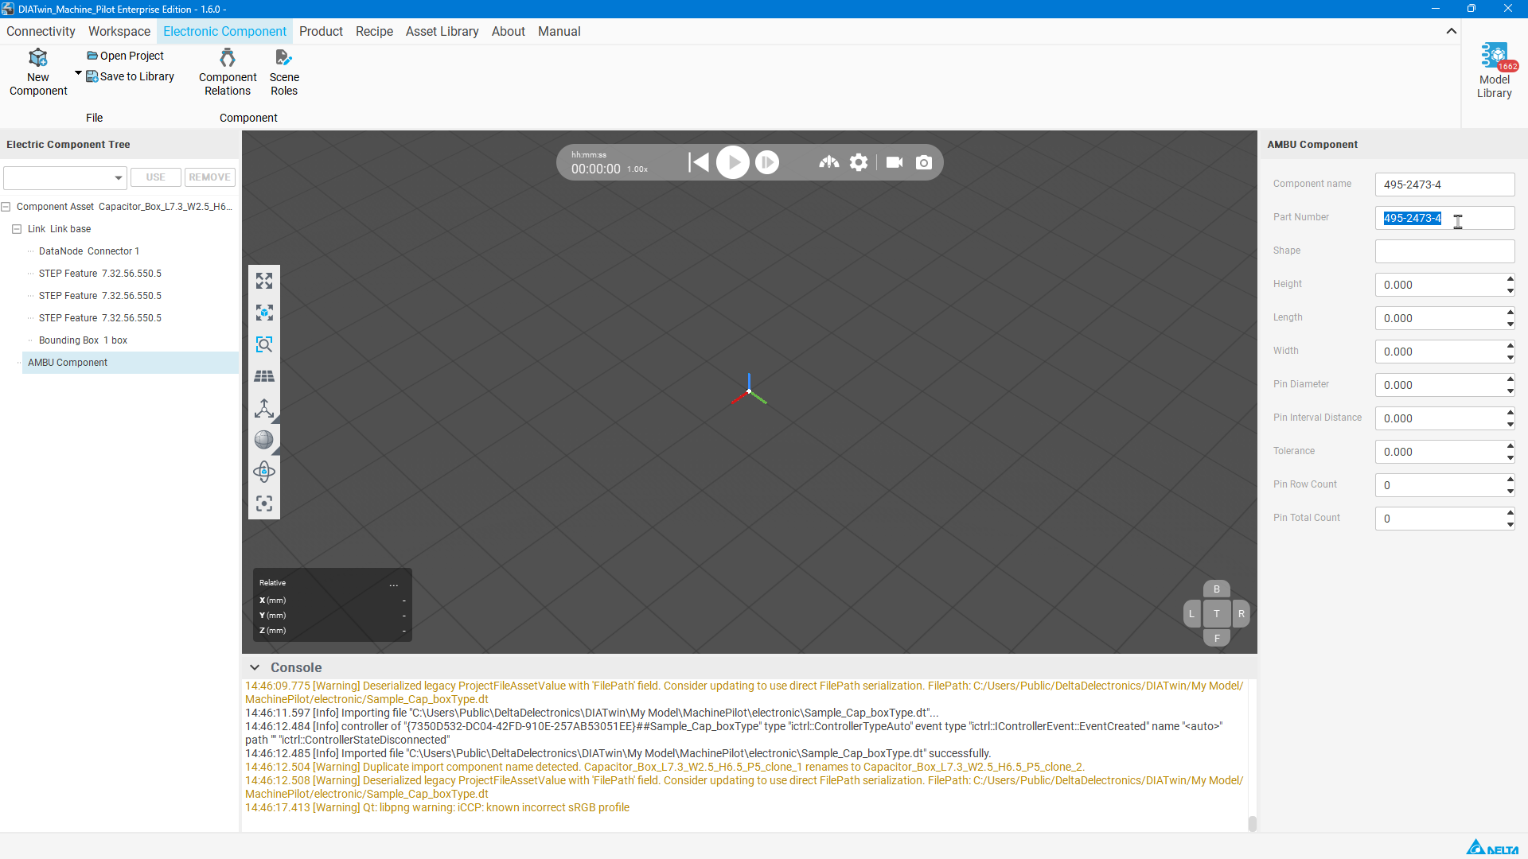Viewport: 1528px width, 859px height.
Task: Select Bounding Box 1 box item
Action: pyautogui.click(x=83, y=340)
